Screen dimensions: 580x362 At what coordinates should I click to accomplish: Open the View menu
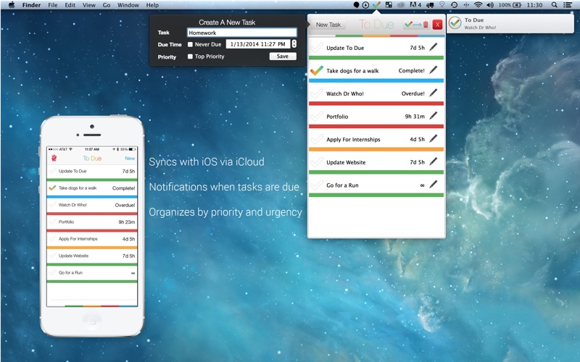[88, 5]
